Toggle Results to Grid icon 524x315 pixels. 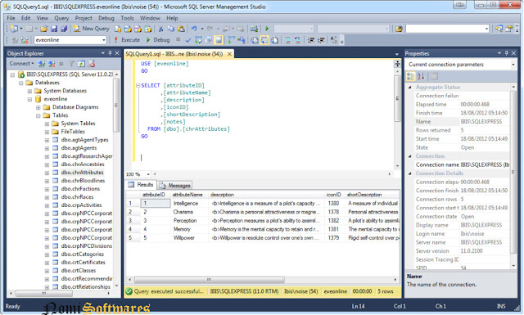coord(264,40)
